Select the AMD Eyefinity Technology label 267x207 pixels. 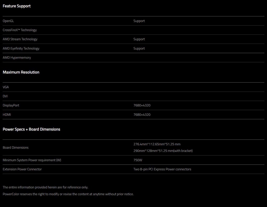[21, 49]
